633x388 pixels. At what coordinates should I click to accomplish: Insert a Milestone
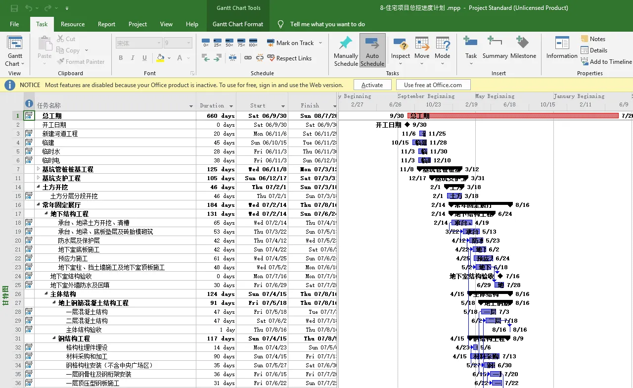click(523, 48)
